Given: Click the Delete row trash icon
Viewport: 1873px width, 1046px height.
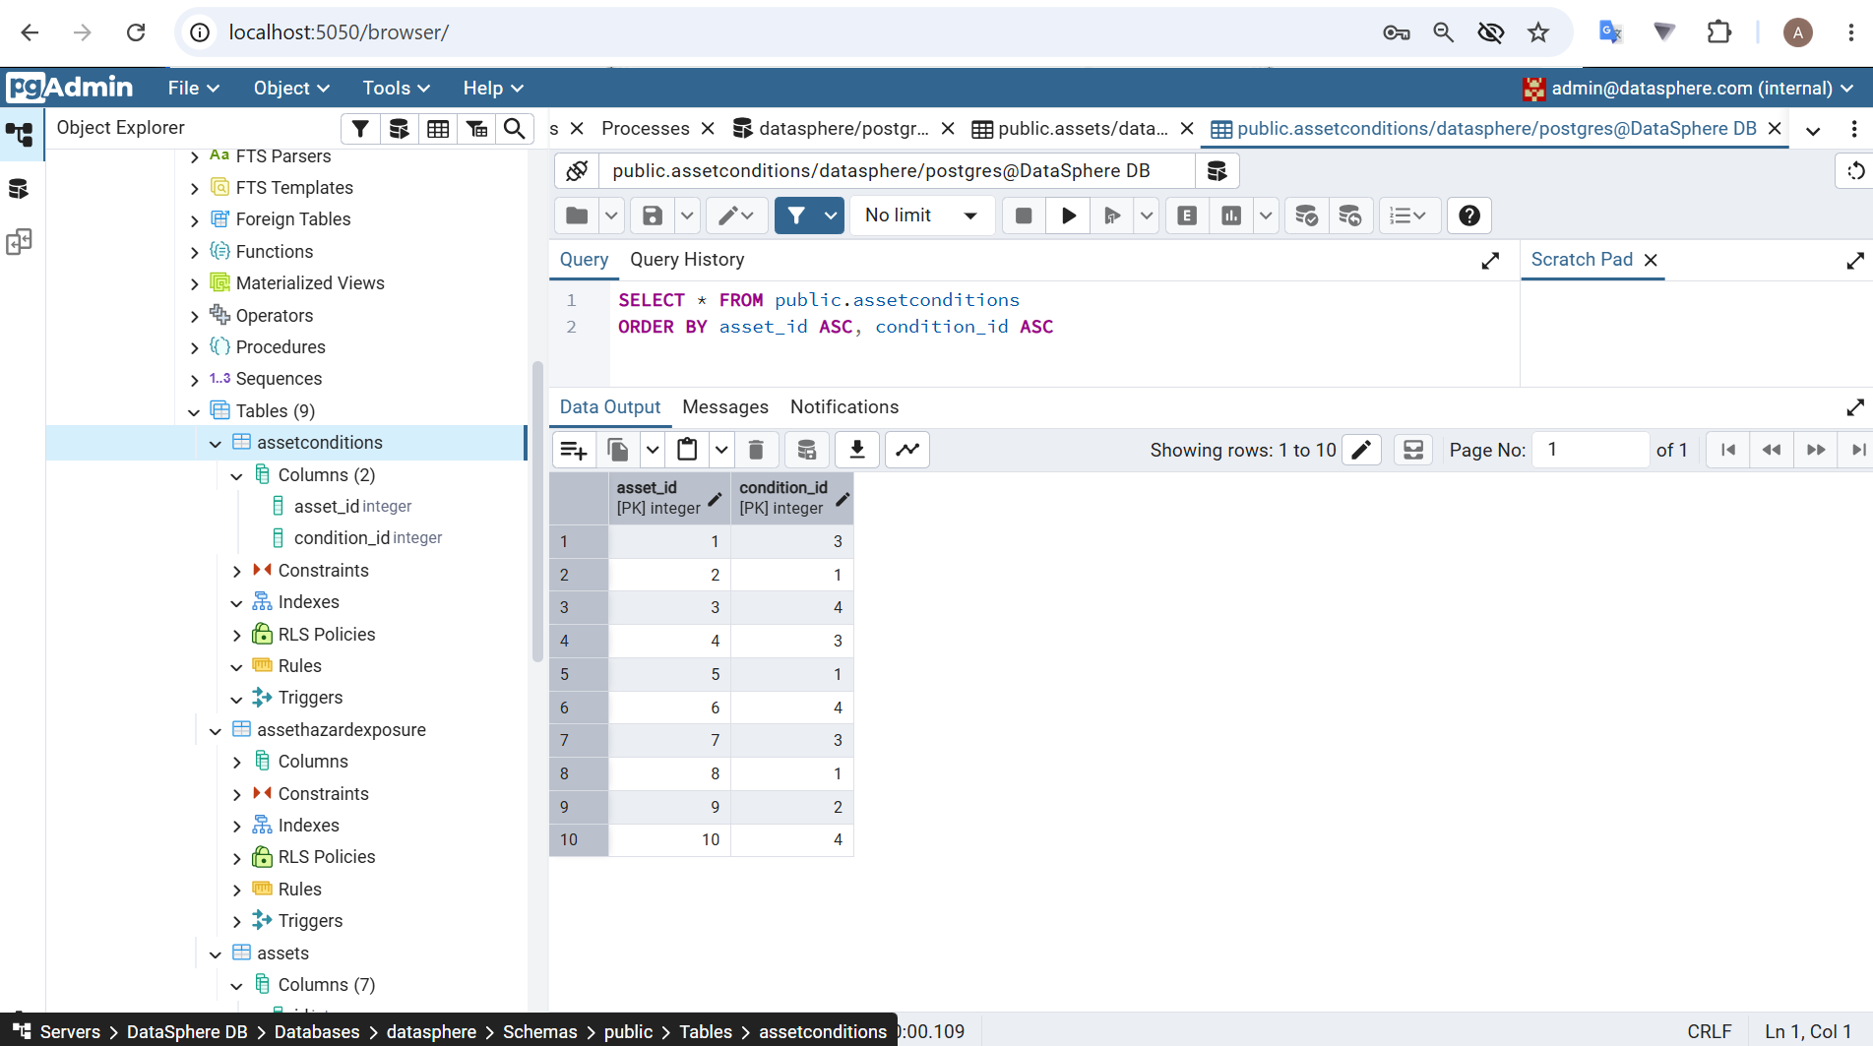Looking at the screenshot, I should tap(756, 450).
